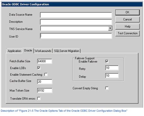Open the Workarounds tab

click(x=43, y=51)
